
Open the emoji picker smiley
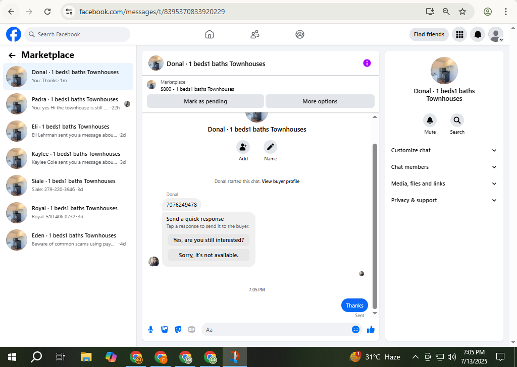(x=355, y=330)
